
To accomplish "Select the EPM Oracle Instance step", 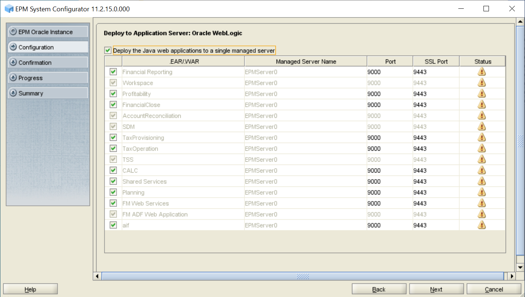I will [48, 32].
